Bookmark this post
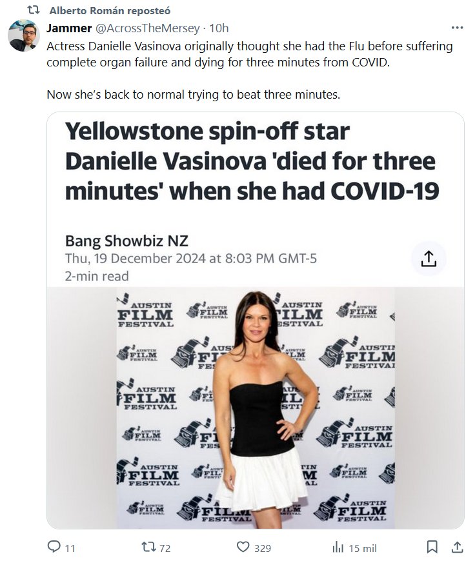Image resolution: width=475 pixels, height=561 pixels. tap(432, 547)
